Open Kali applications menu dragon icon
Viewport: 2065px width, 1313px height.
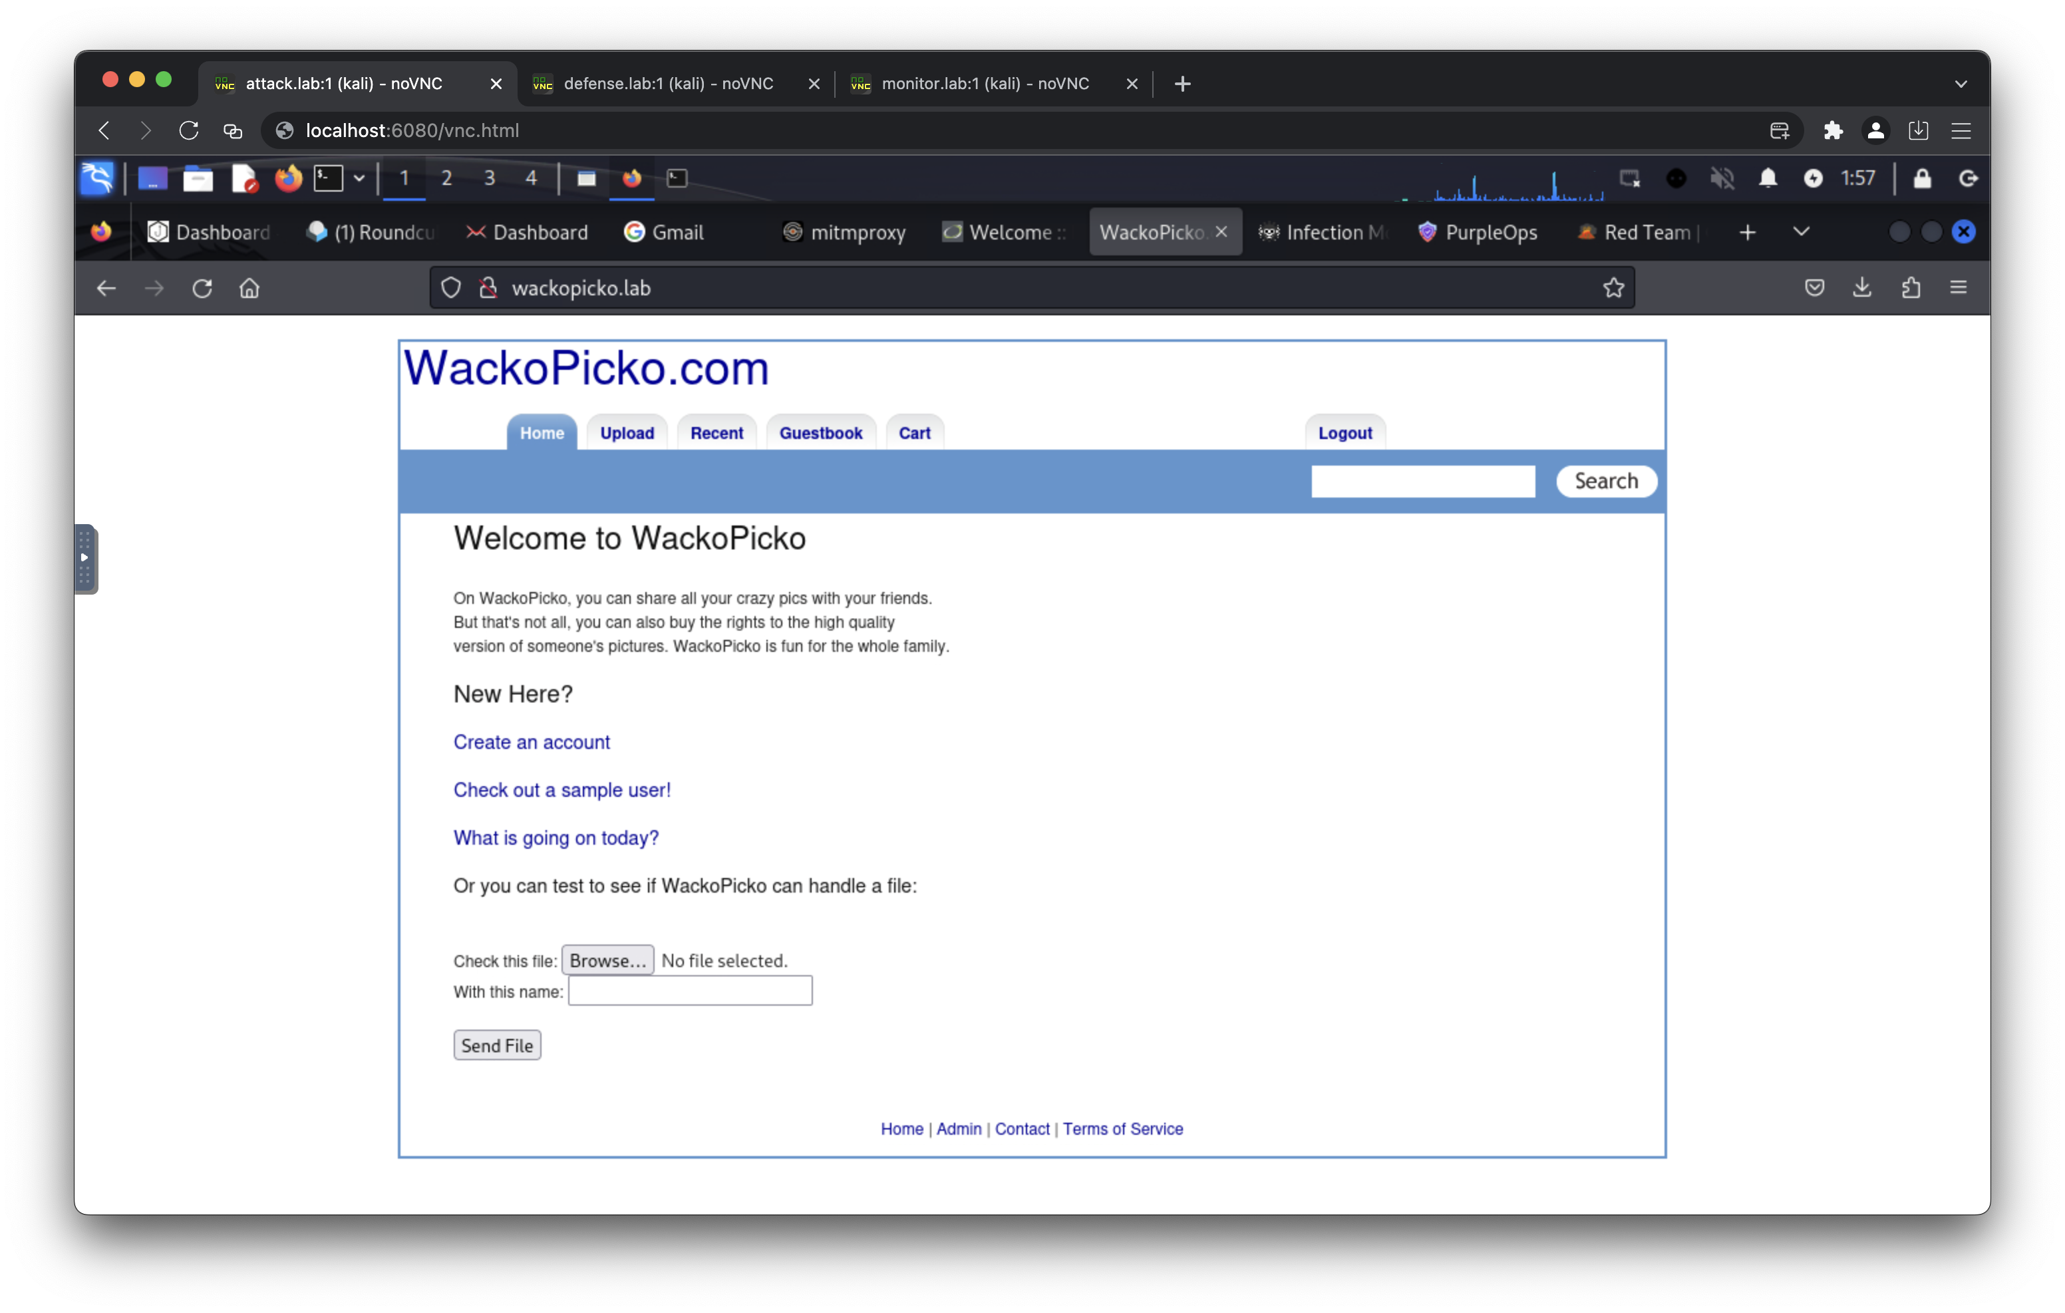point(97,178)
